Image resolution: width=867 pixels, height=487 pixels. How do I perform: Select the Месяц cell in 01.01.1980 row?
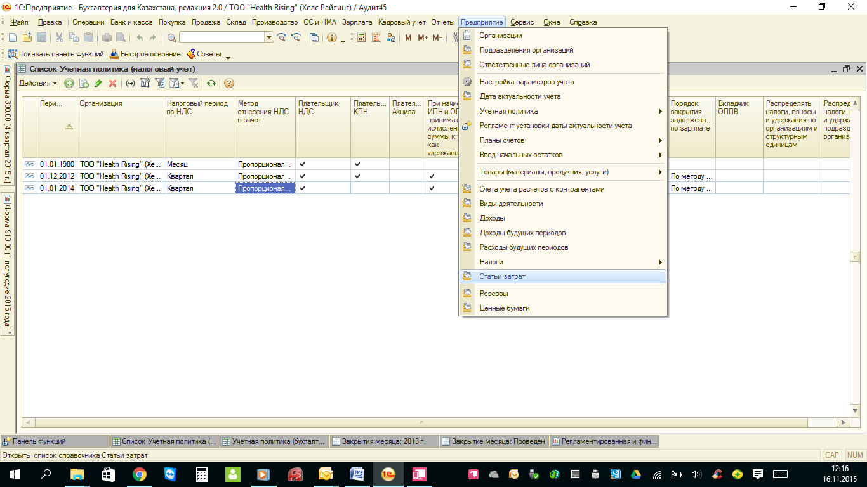point(199,164)
